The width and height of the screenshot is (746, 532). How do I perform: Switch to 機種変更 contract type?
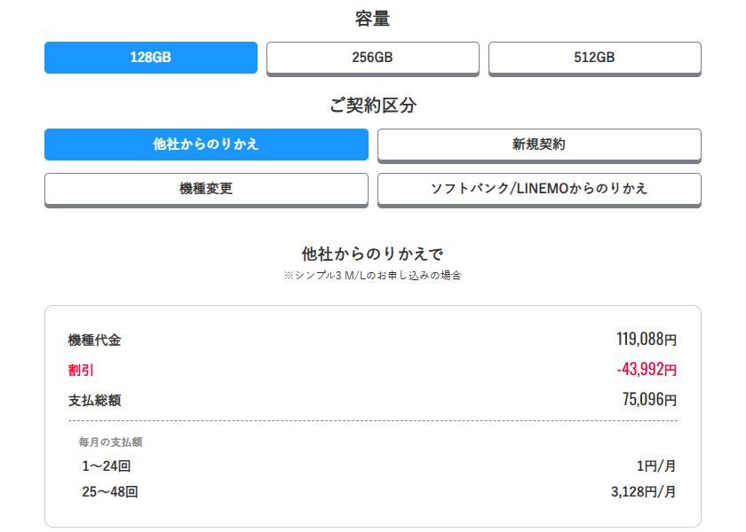pos(206,189)
